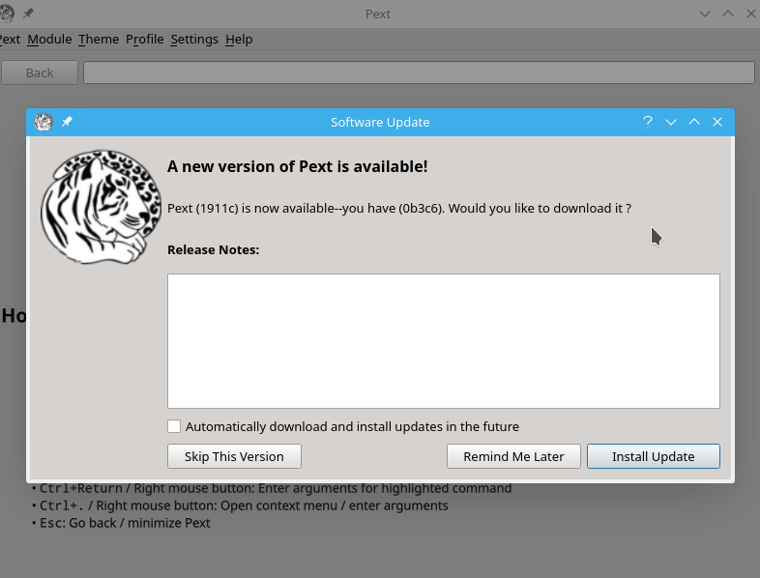760x578 pixels.
Task: Close the main Pext window
Action: 750,14
